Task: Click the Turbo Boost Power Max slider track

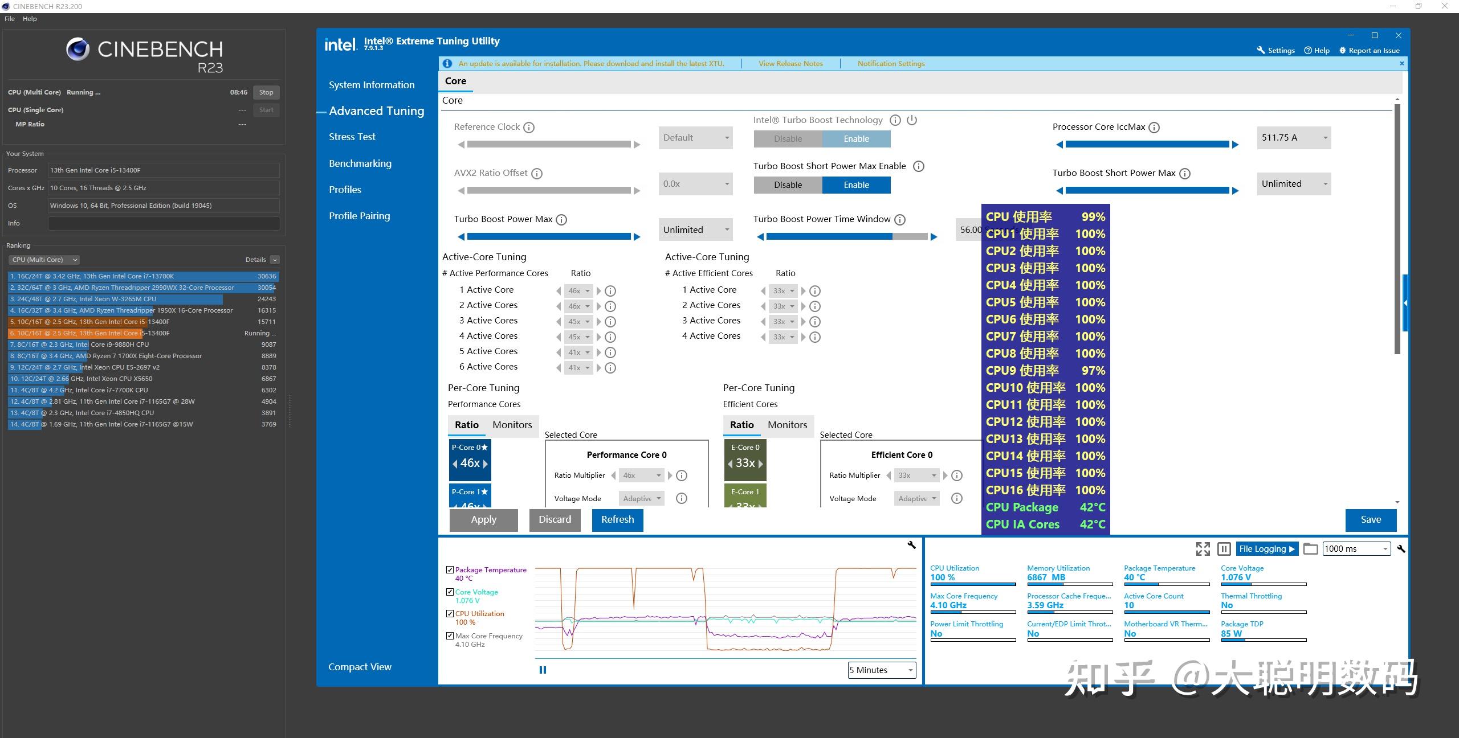Action: tap(549, 237)
